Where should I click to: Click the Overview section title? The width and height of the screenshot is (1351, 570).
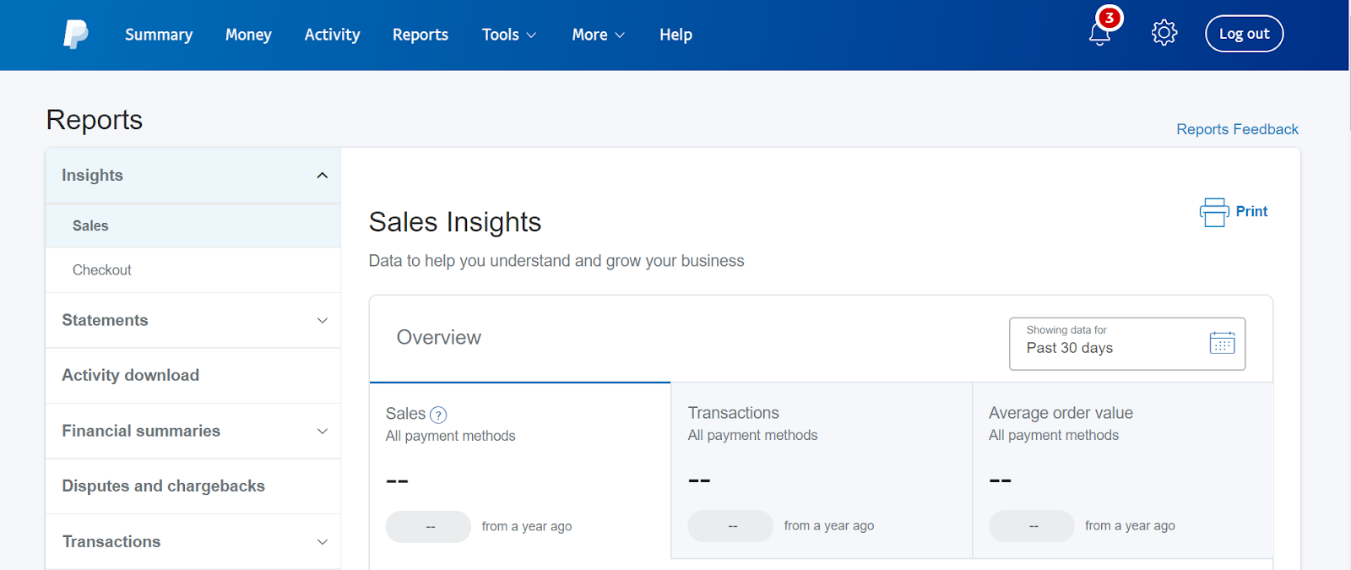tap(439, 338)
